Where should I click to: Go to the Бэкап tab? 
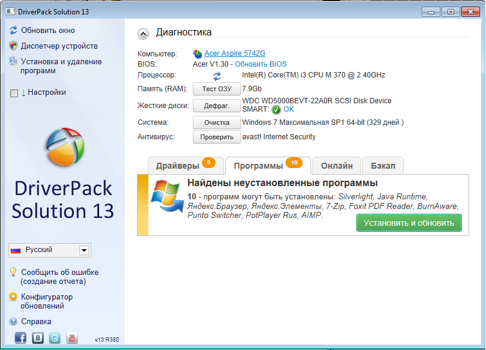383,166
